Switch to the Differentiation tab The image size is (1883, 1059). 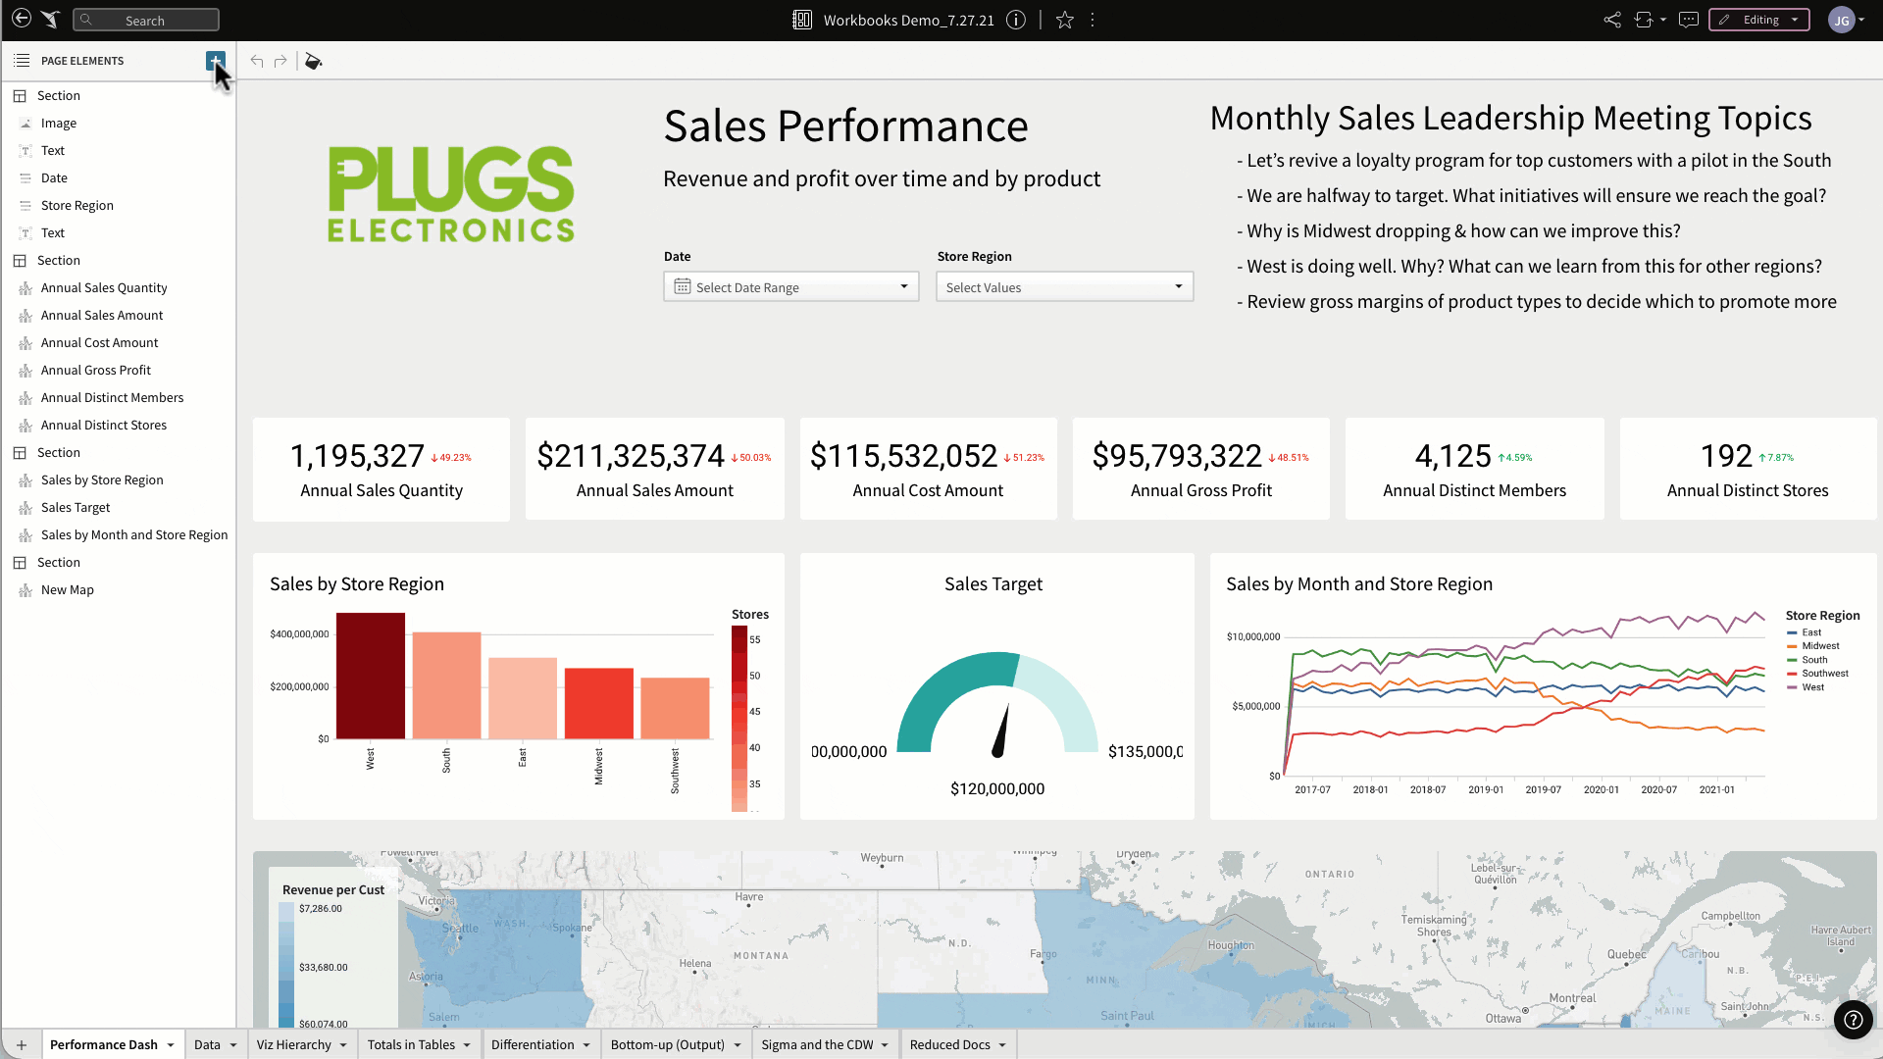tap(533, 1045)
